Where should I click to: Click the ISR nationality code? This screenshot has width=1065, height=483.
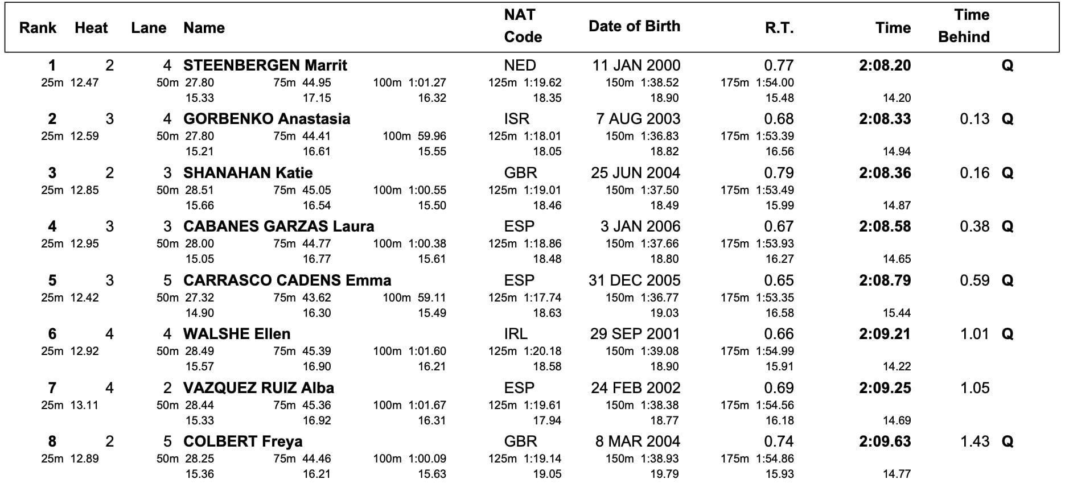point(516,119)
